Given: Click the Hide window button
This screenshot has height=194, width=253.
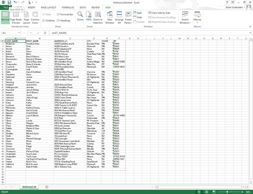Looking at the screenshot, I should click(138, 17).
